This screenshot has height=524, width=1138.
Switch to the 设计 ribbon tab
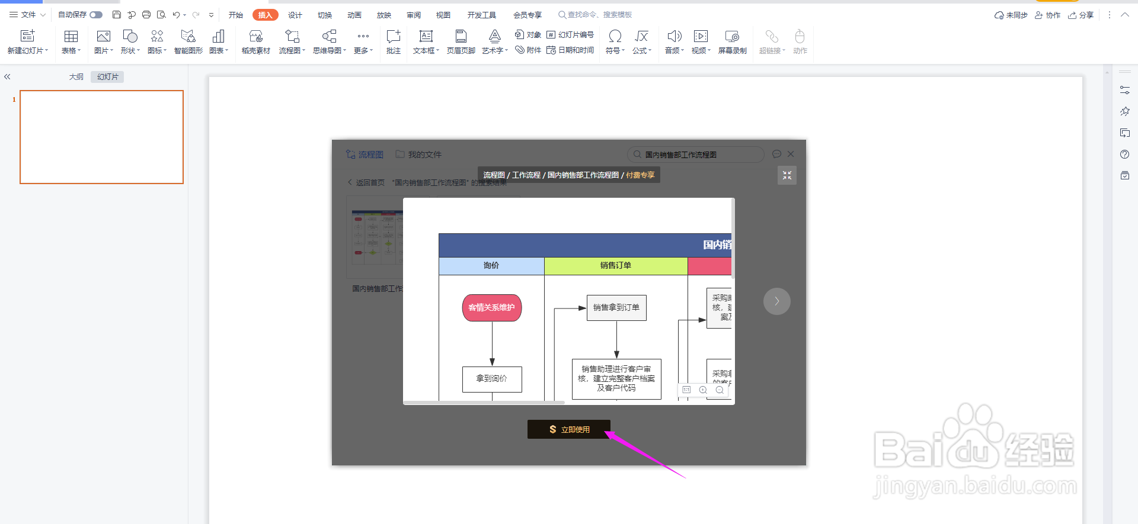tap(295, 15)
